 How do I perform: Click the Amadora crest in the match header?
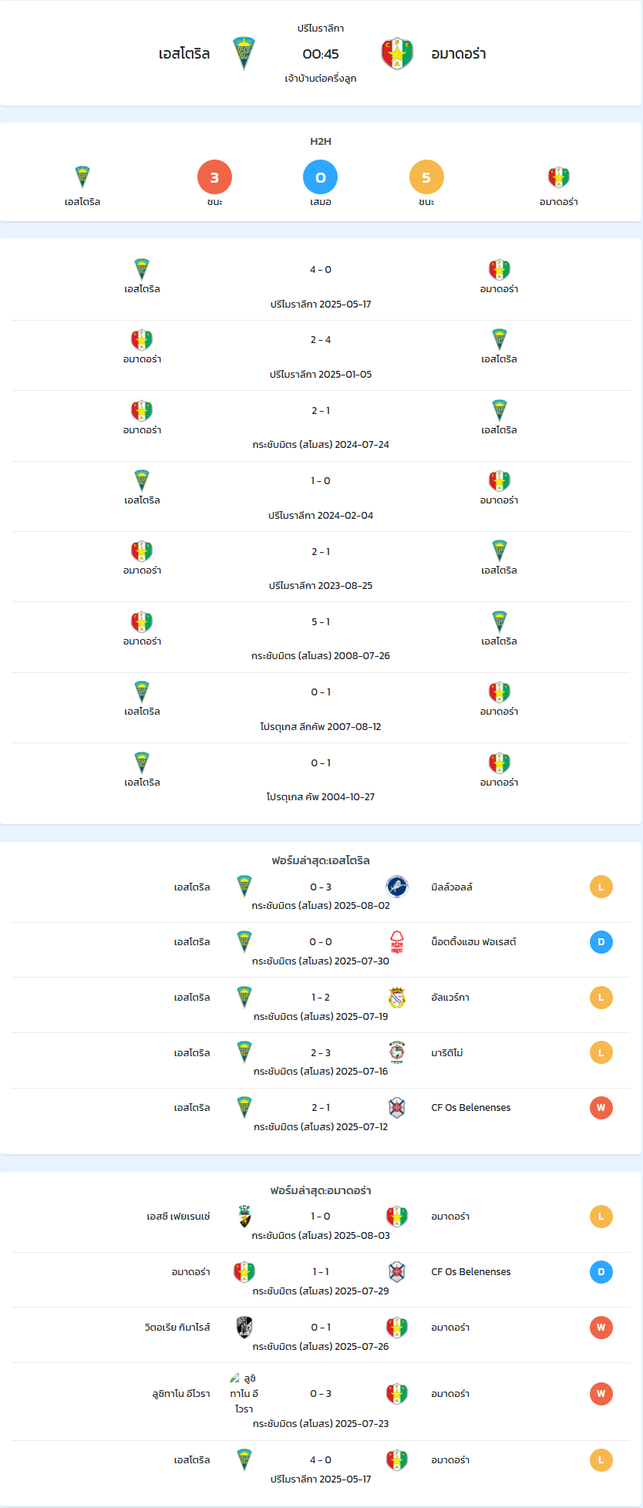[397, 54]
